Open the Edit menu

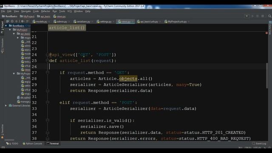click(x=9, y=11)
